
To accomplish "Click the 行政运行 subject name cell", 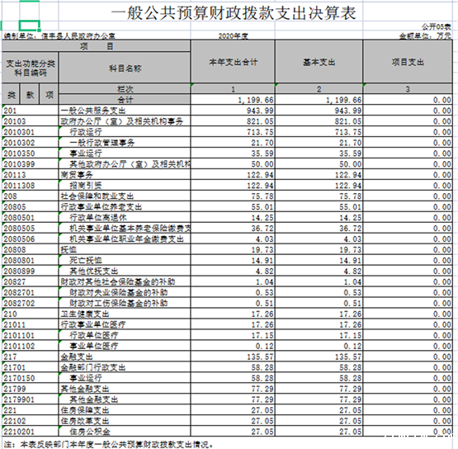I will pos(125,132).
